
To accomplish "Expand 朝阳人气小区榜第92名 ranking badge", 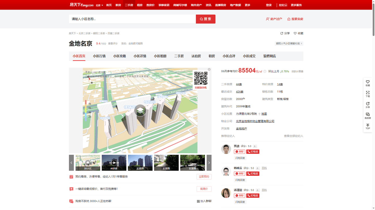I will (x=289, y=44).
